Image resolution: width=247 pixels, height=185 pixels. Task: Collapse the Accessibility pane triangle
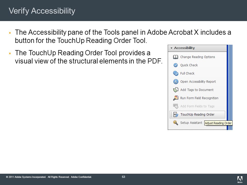[171, 48]
